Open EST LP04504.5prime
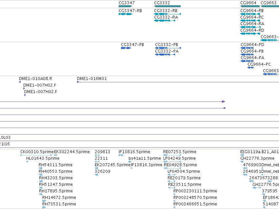The width and height of the screenshot is (279, 209). (x=184, y=171)
